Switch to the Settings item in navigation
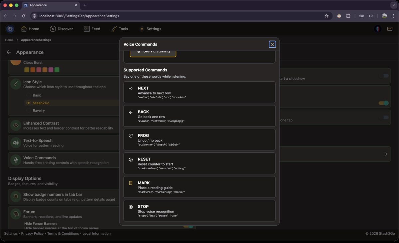Screen dimensions: 399x243 coord(150,29)
